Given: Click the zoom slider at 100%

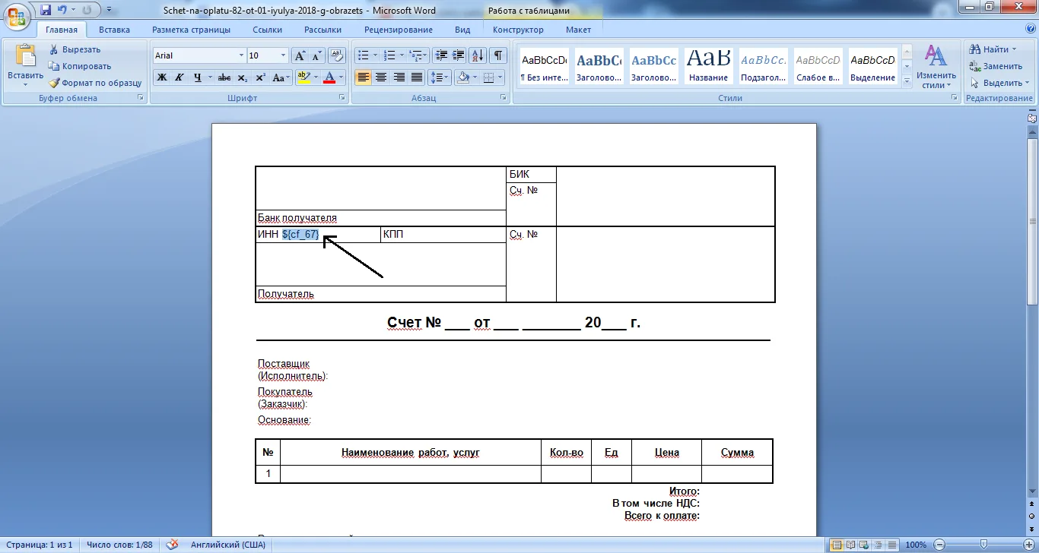Looking at the screenshot, I should [x=983, y=545].
